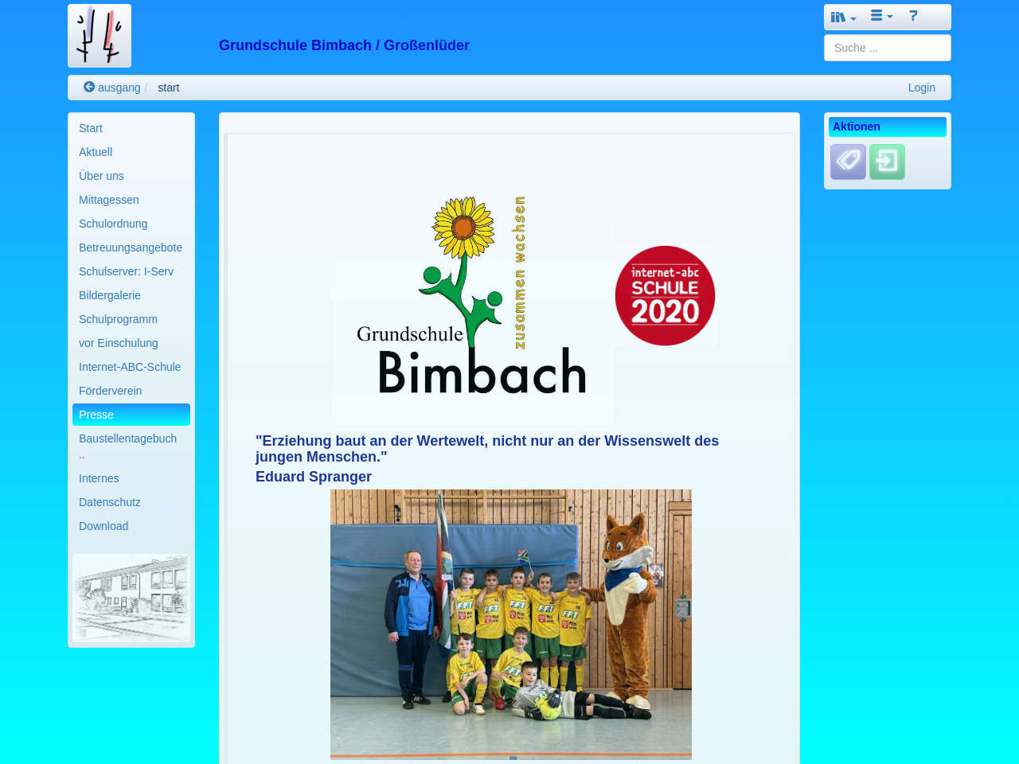The image size is (1019, 764).
Task: Click the back arrow next to ausgang
Action: (89, 87)
